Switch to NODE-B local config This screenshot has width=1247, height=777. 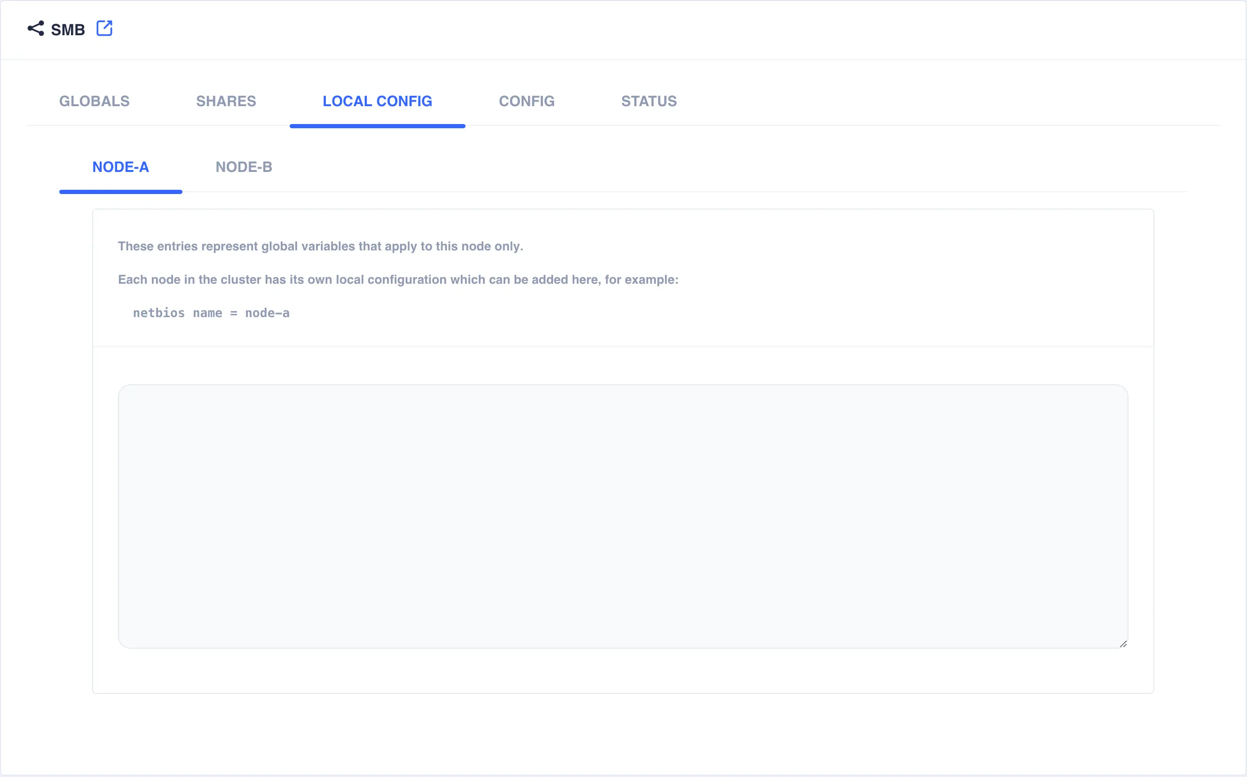[x=244, y=166]
